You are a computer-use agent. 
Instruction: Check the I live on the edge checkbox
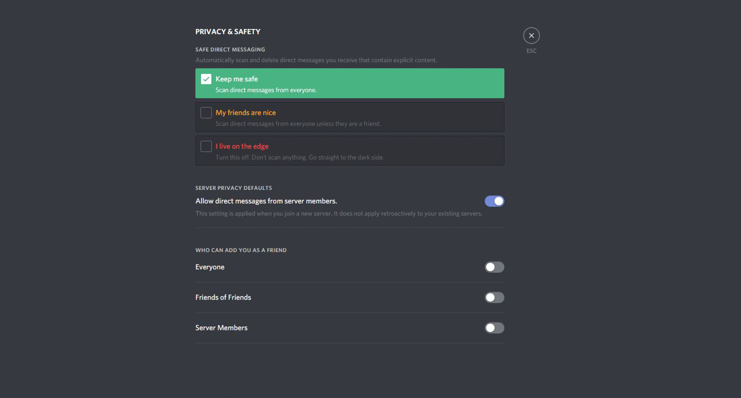pos(206,146)
